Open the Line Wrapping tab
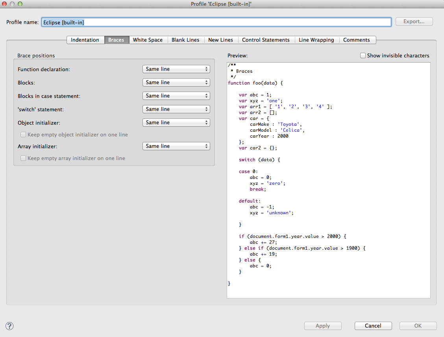444x337 pixels. coord(316,40)
